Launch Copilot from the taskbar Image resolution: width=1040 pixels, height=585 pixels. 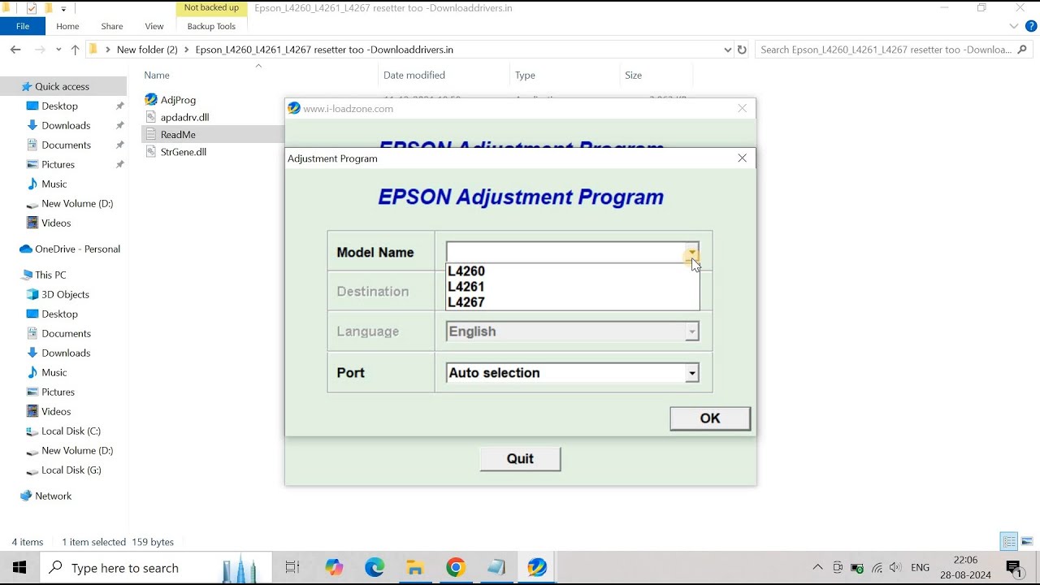coord(334,568)
